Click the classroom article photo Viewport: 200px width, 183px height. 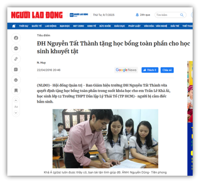105,139
